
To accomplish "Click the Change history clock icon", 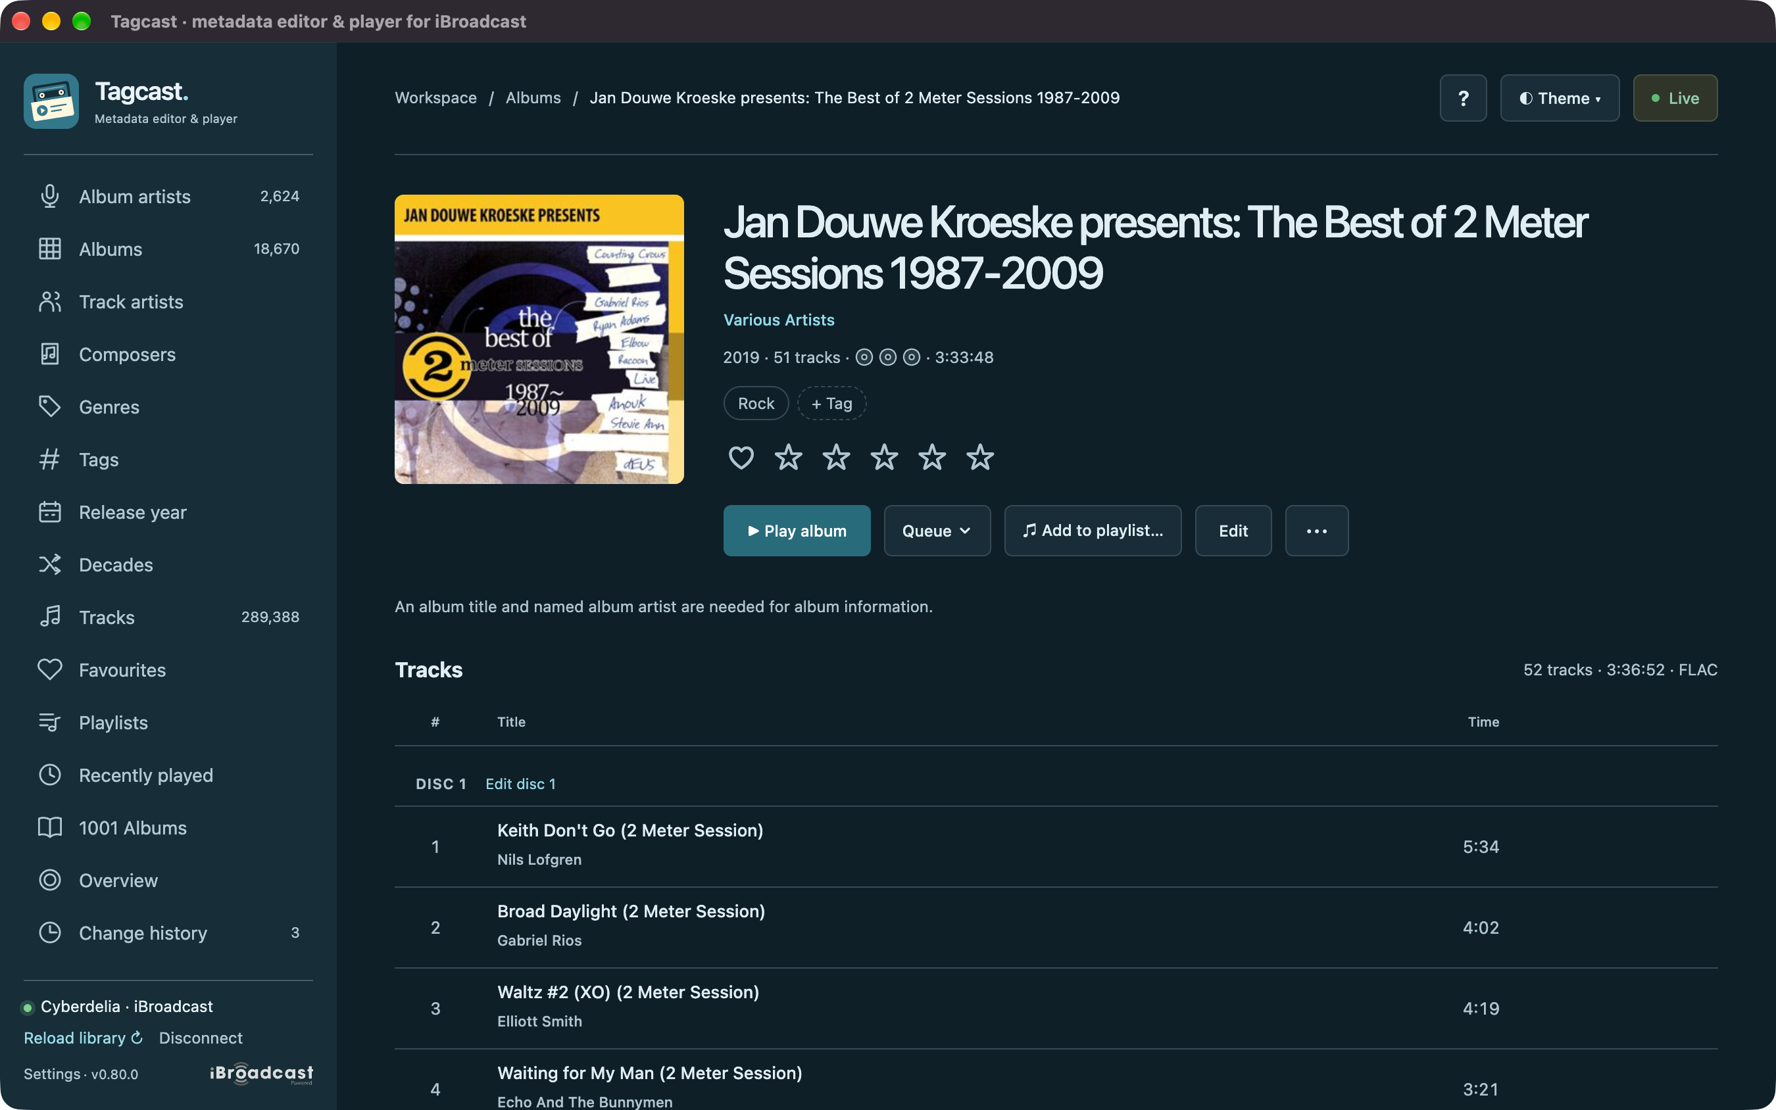I will (49, 932).
